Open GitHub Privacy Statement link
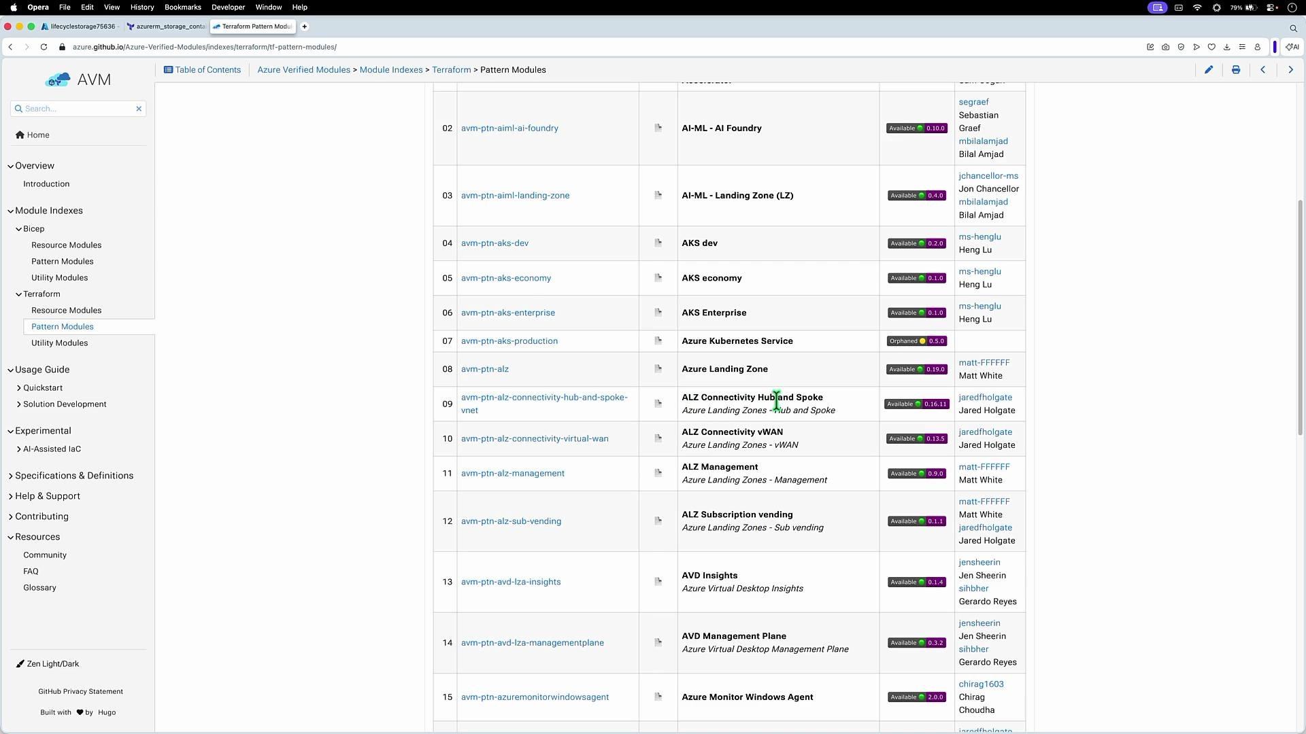This screenshot has height=734, width=1306. (80, 692)
